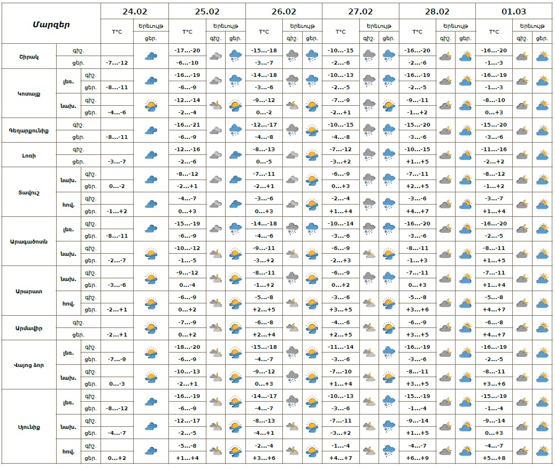This screenshot has height=469, width=555.
Task: Select the Լոռի daytime icon for 28.02
Action: click(x=465, y=155)
